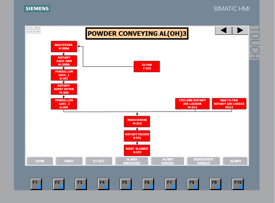
Task: Click the POWDER CONVEYING AL(OH)3 title
Action: 137,34
